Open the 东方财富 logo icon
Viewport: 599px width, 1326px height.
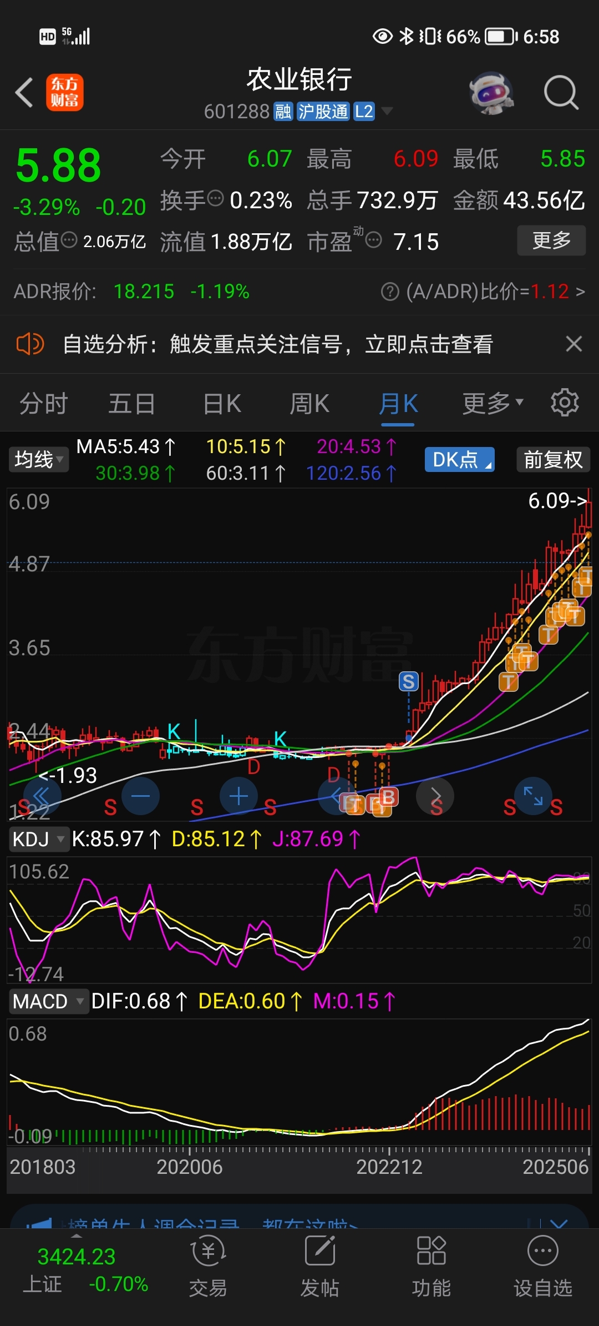point(65,92)
